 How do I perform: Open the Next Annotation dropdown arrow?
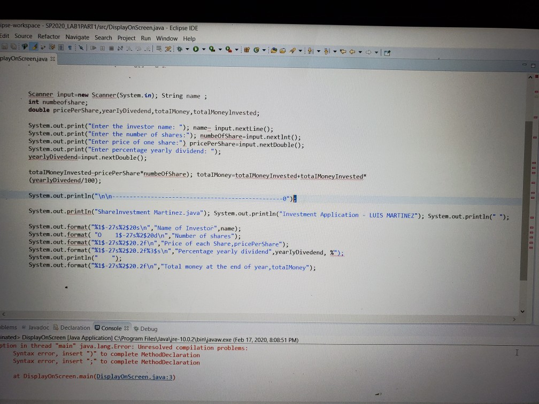click(319, 51)
